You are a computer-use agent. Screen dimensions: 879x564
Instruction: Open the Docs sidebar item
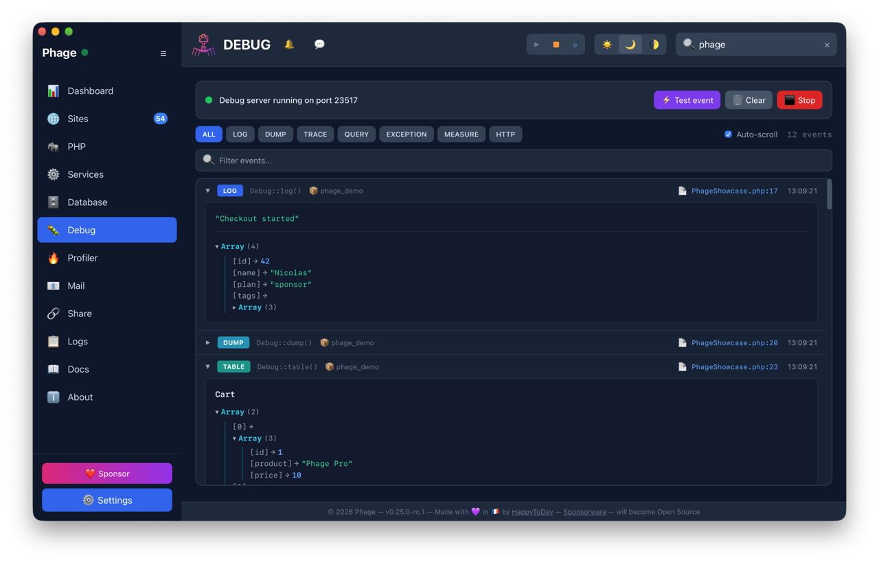[107, 369]
